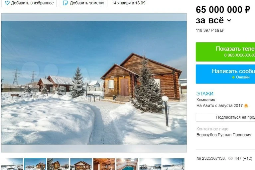255x170 pixels.
Task: Select the first gallery thumbnail
Action: (x=12, y=164)
